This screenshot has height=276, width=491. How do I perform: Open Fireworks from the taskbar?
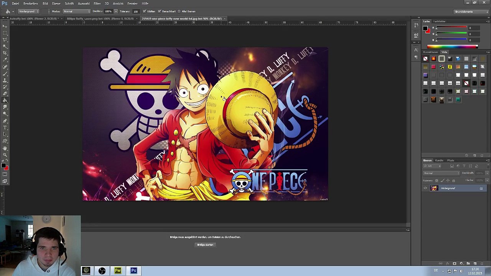click(118, 271)
